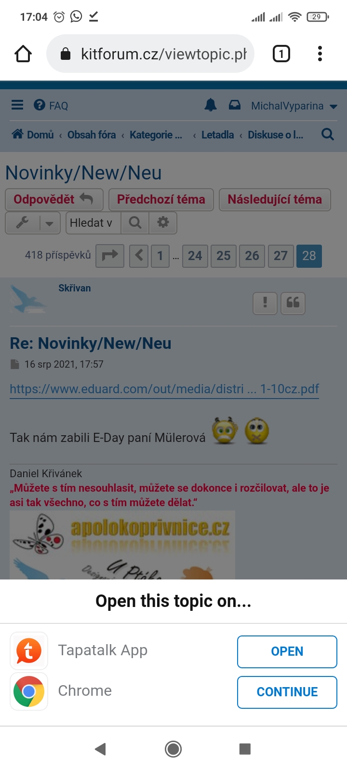Go to page 27 of the topic
The height and width of the screenshot is (772, 347).
coord(280,255)
